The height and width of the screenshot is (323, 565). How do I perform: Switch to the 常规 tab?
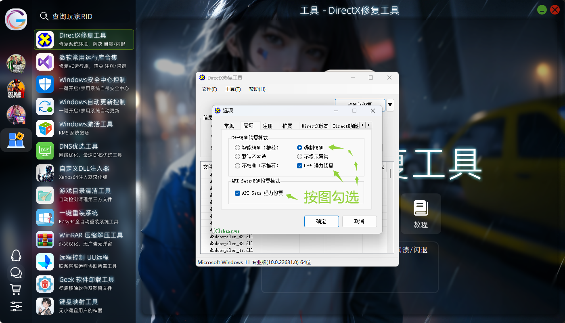[229, 126]
